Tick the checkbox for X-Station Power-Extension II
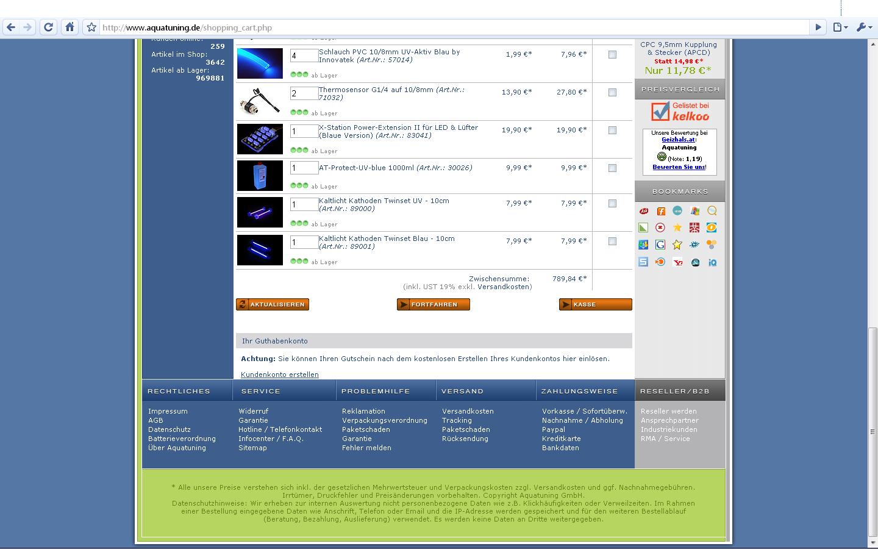Image resolution: width=878 pixels, height=549 pixels. (612, 130)
